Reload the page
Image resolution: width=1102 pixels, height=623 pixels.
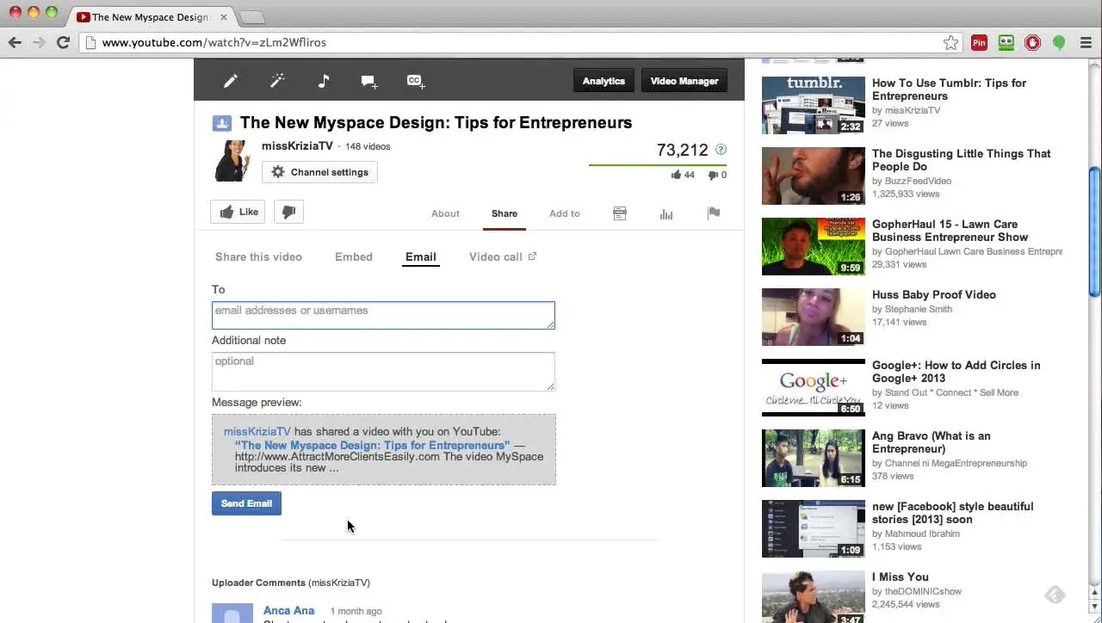tap(63, 42)
